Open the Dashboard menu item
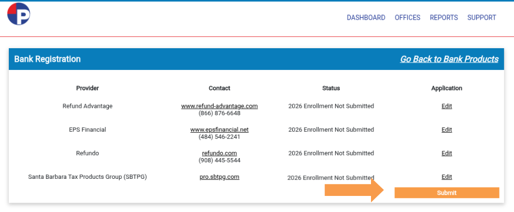The height and width of the screenshot is (212, 514). [x=366, y=18]
